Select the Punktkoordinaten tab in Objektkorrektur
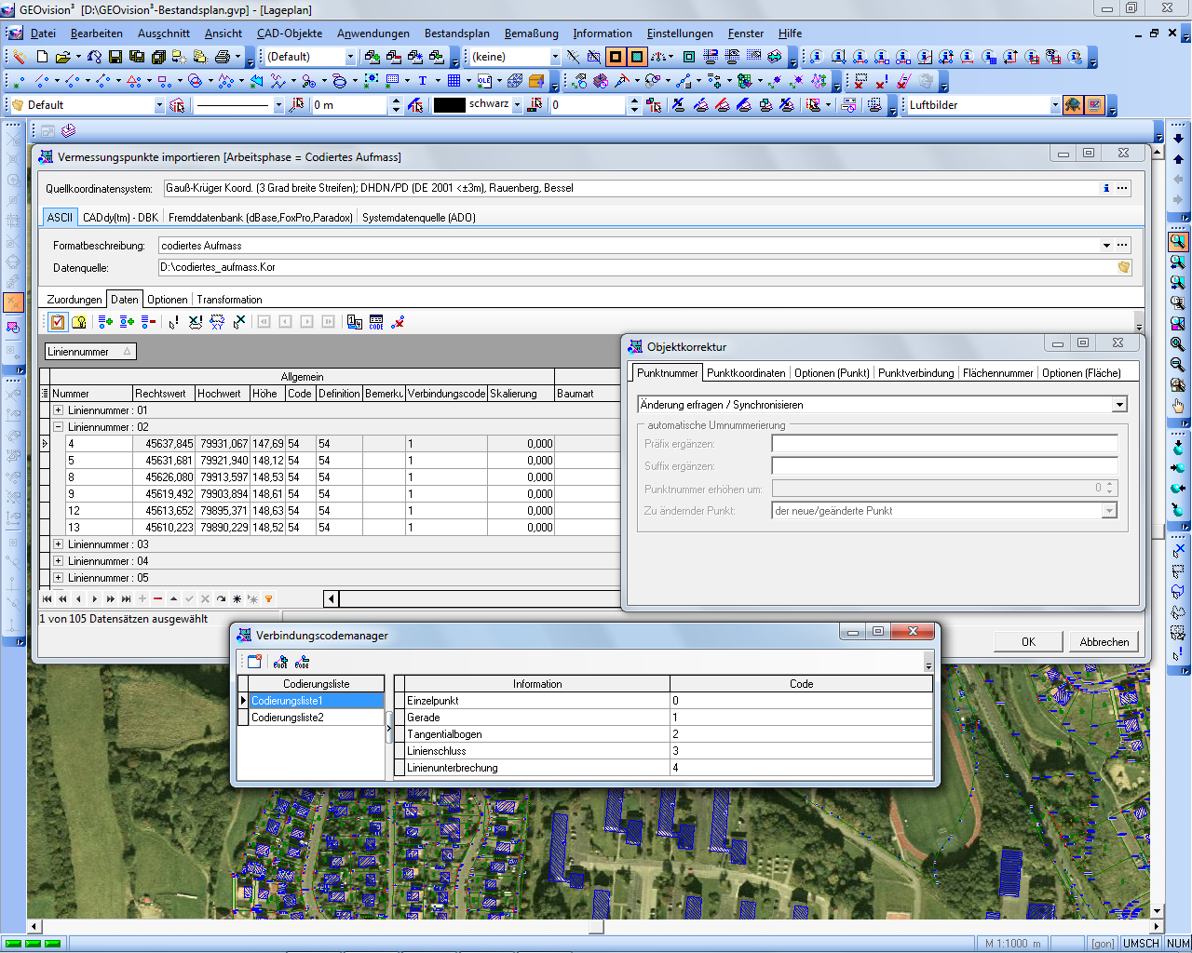Viewport: 1192px width, 953px height. [746, 373]
